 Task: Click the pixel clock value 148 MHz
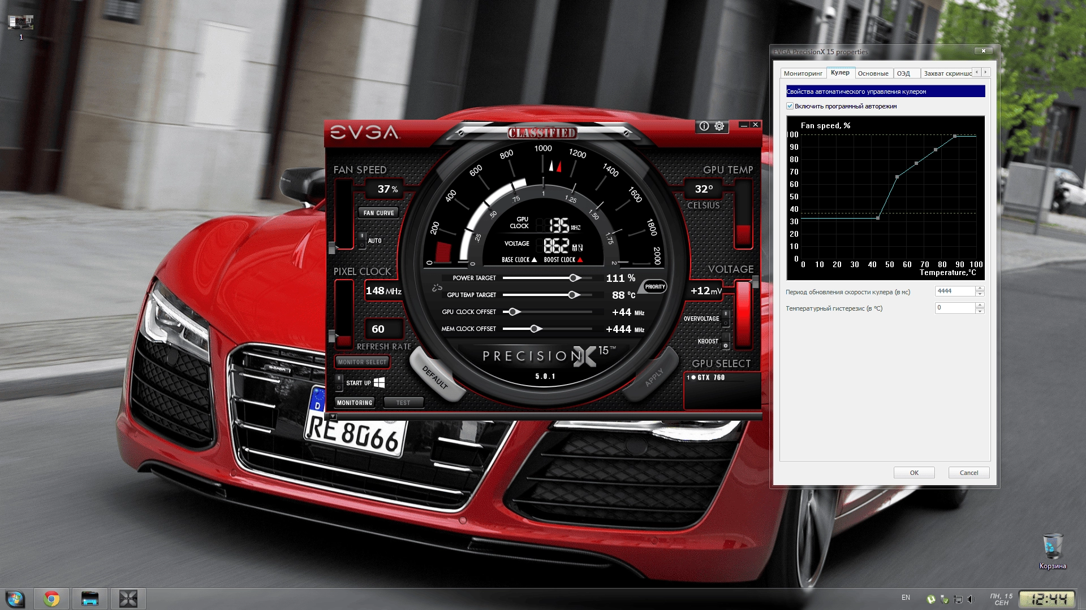(x=383, y=291)
